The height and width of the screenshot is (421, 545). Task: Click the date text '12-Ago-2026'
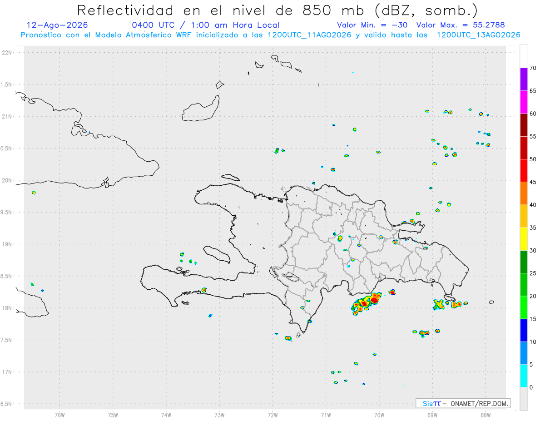(57, 25)
